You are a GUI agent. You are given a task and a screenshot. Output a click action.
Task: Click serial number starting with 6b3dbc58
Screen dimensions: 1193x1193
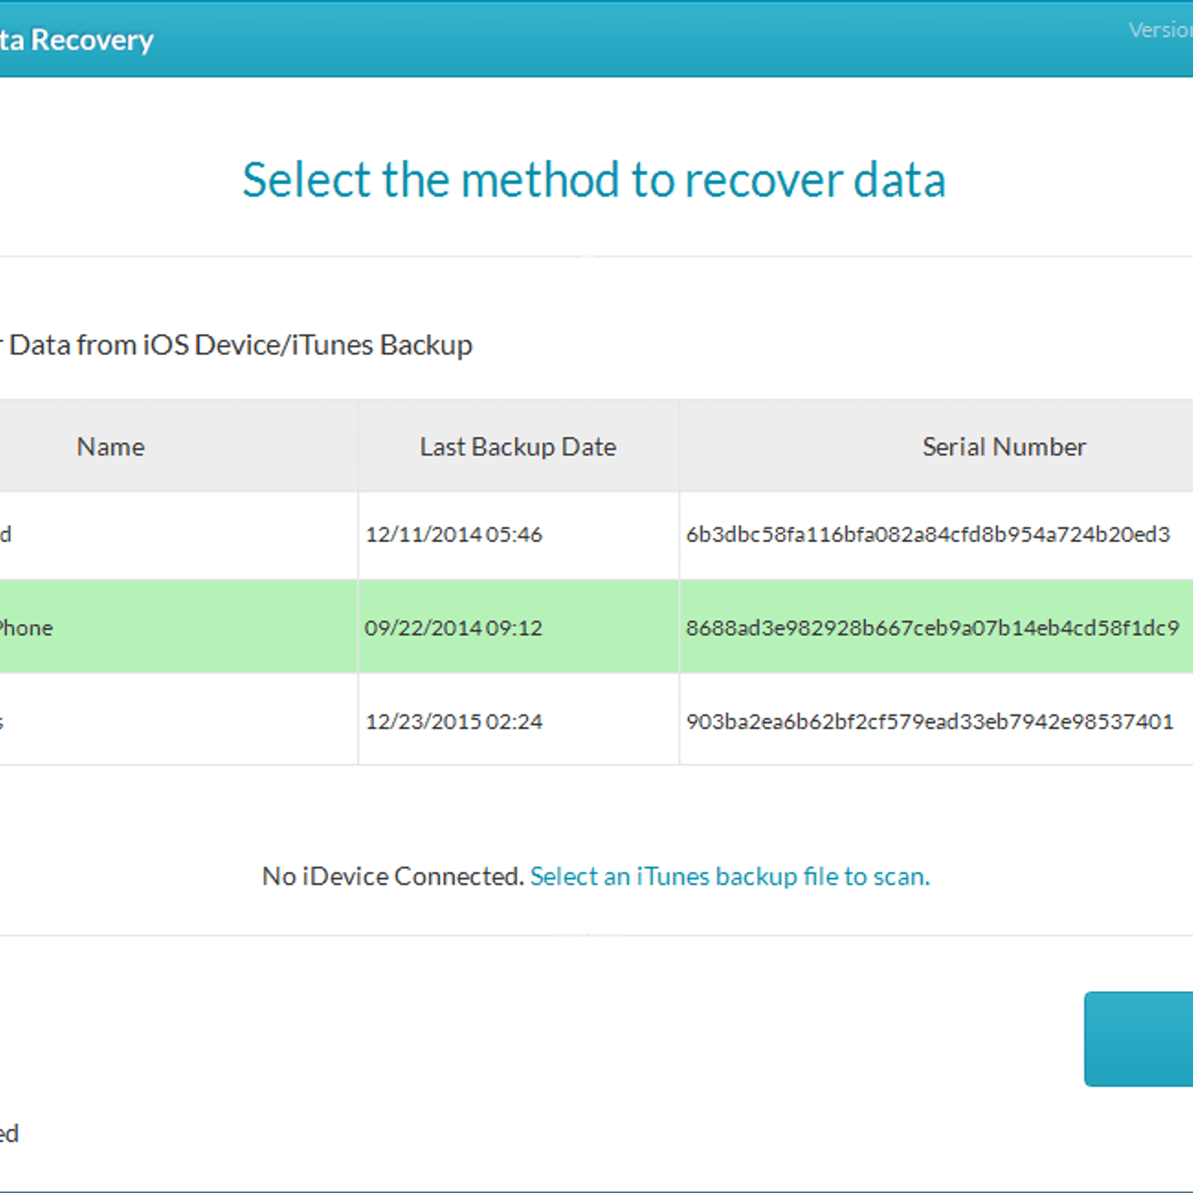pos(928,535)
